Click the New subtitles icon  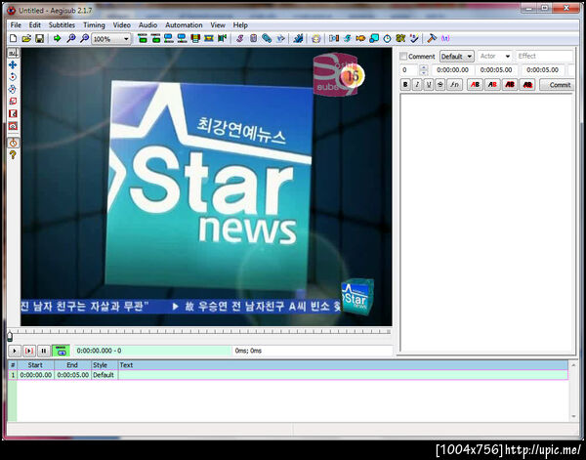point(13,38)
